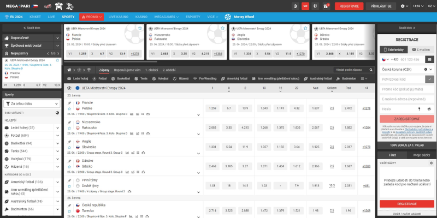Open the Bitcoin payment icon in header
This screenshot has height=218, width=437.
295,6
